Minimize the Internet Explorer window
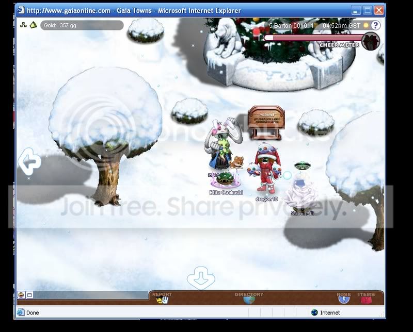Screen dimensions: 413x332 click(x=356, y=10)
